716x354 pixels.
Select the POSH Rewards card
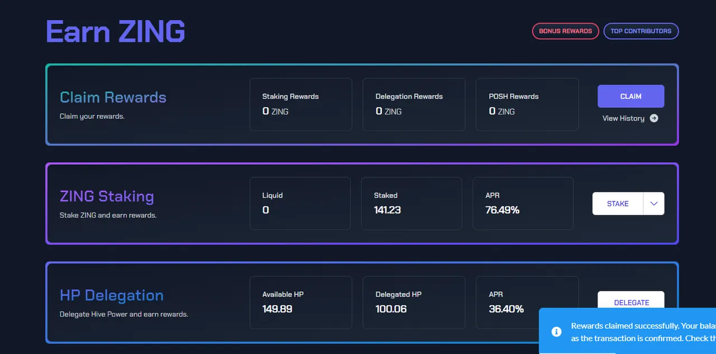[527, 105]
